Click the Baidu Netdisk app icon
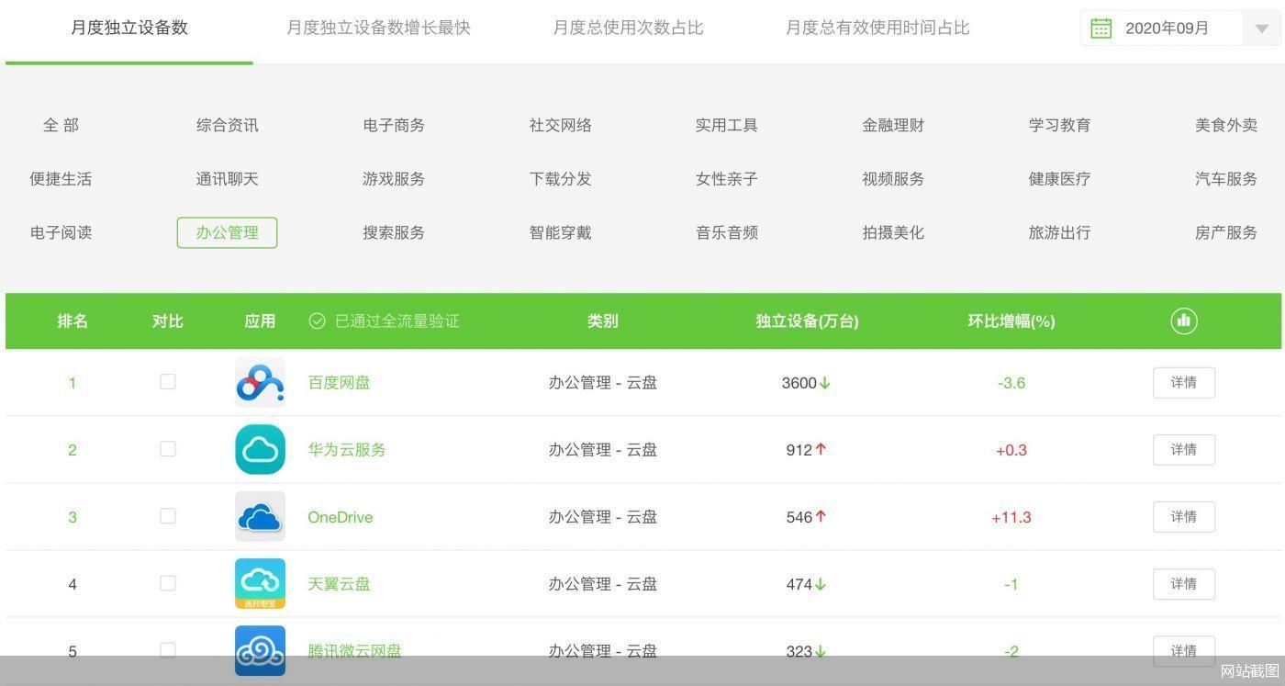Screen dimensions: 1285x686 coord(260,382)
